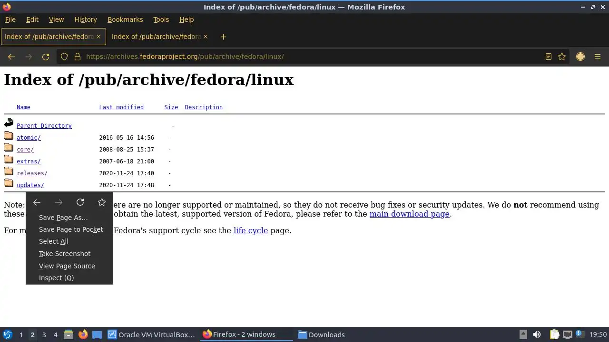
Task: Open the releases/ directory link
Action: pyautogui.click(x=32, y=173)
